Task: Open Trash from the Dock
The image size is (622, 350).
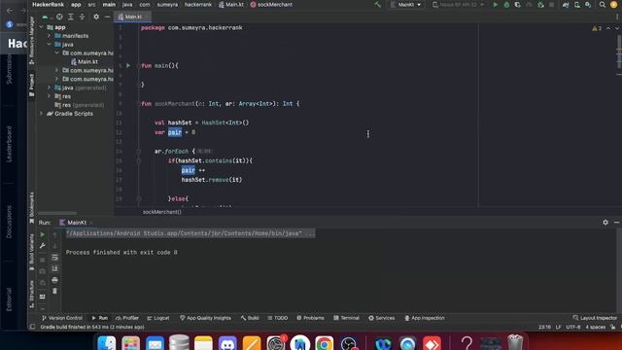Action: 515,343
